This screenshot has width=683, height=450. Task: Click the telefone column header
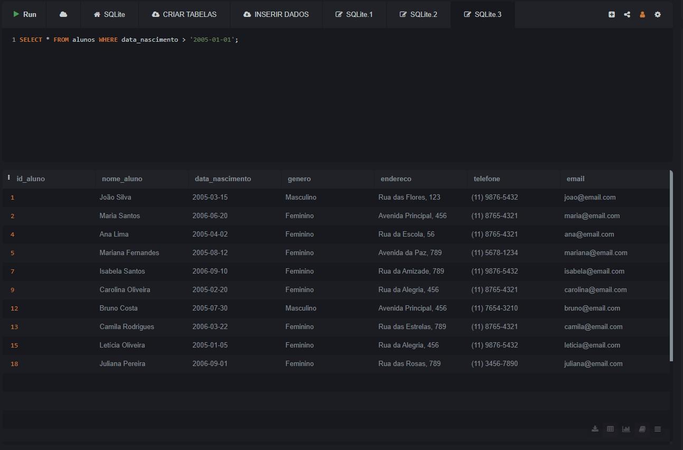pos(486,179)
